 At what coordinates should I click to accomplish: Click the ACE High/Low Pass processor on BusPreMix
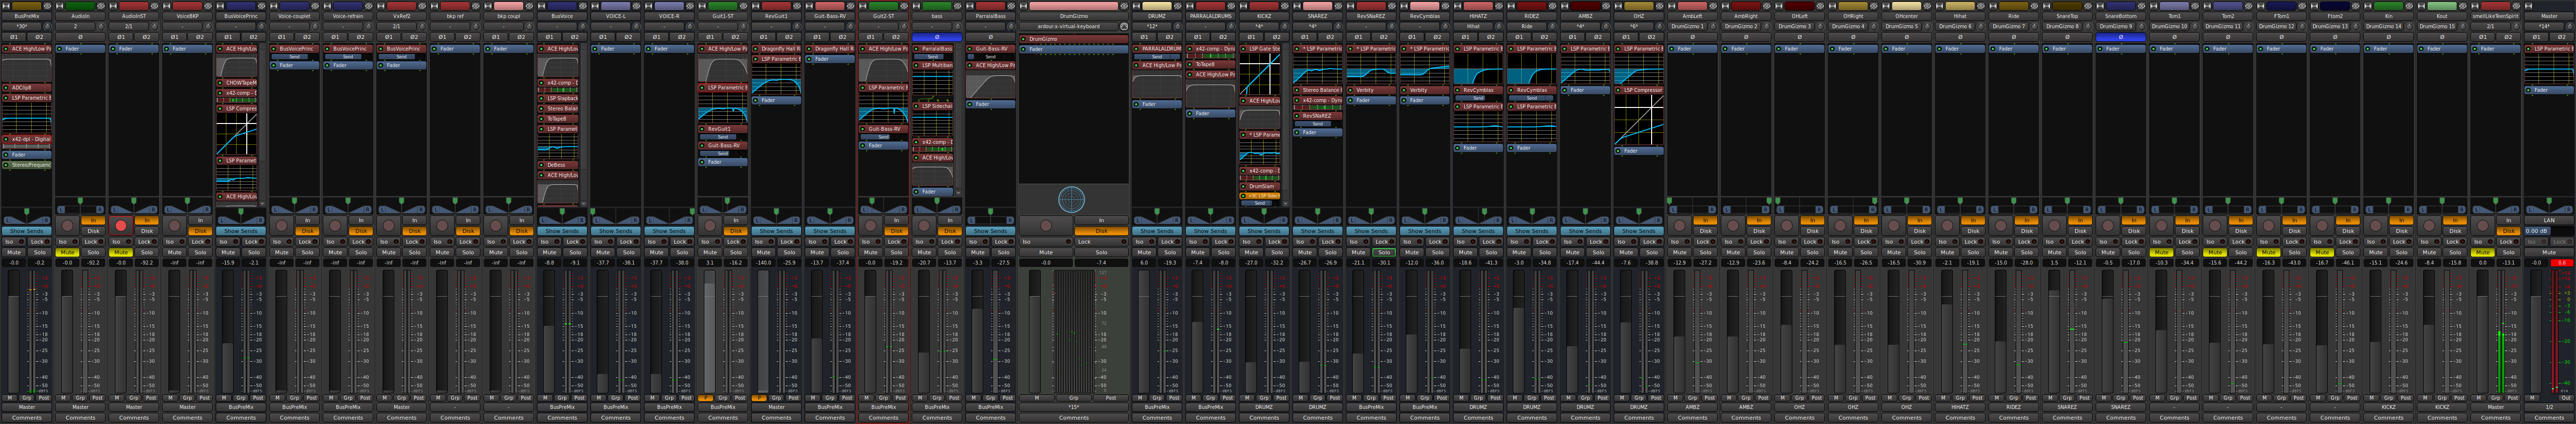point(28,48)
